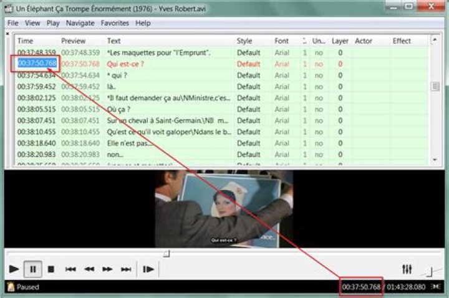The image size is (449, 298).
Task: Click the Pause button
Action: pos(33,269)
